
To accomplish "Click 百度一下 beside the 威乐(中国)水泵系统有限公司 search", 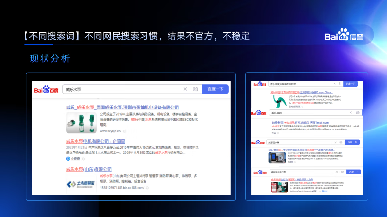I will click(x=350, y=84).
